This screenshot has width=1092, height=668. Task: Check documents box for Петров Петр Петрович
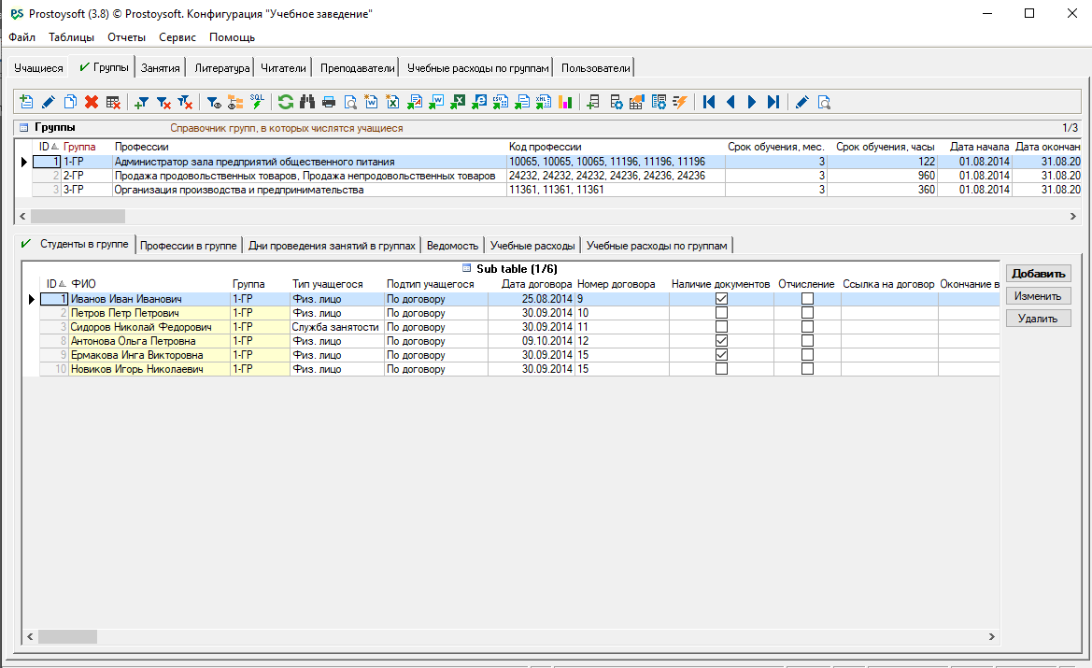click(x=721, y=313)
